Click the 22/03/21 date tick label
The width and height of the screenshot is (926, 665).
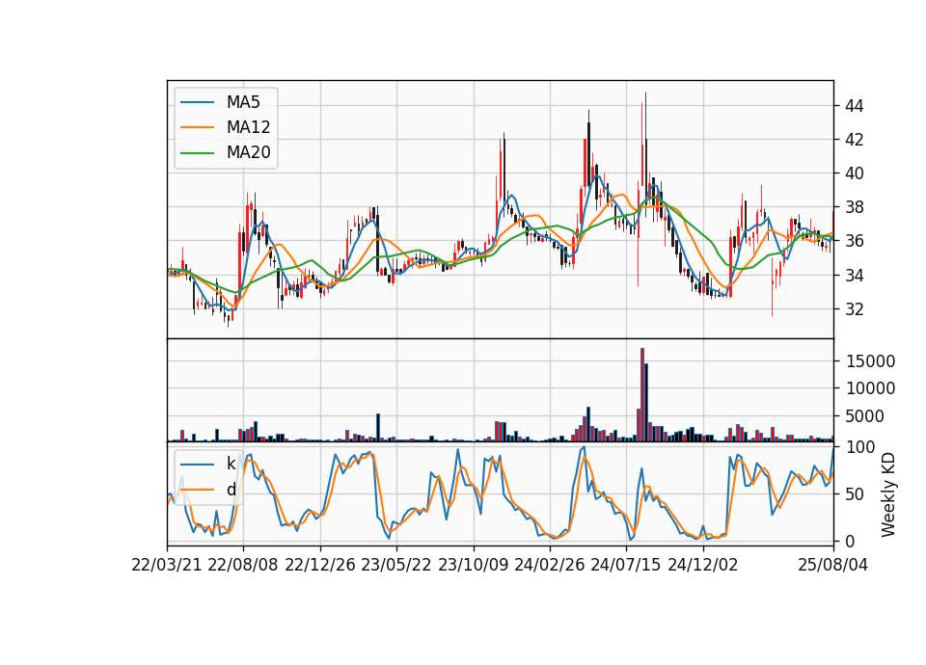pos(167,565)
